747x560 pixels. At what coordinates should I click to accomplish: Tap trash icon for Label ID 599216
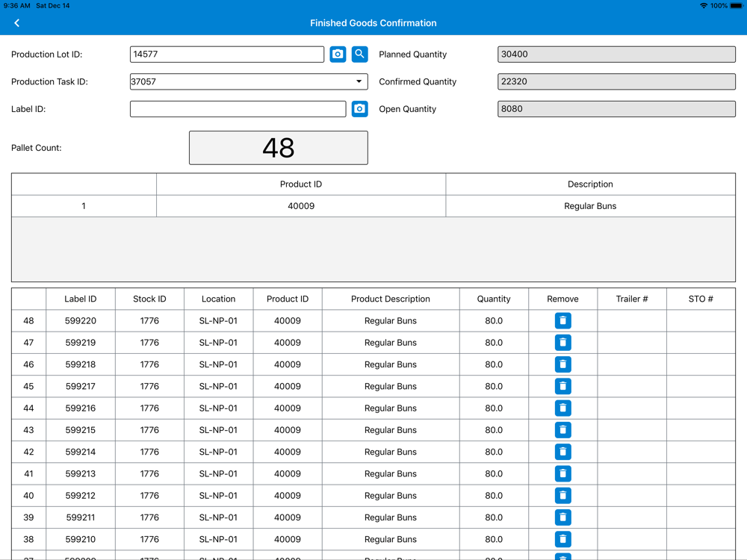562,408
